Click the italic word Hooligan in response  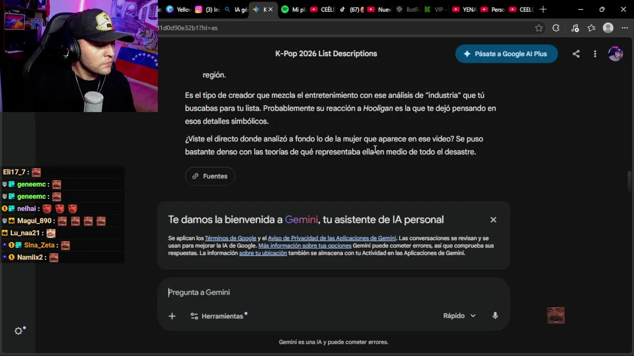coord(378,108)
